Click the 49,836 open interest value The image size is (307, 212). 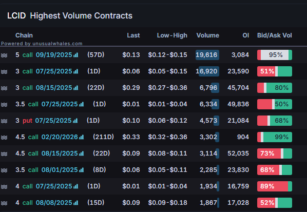[238, 104]
